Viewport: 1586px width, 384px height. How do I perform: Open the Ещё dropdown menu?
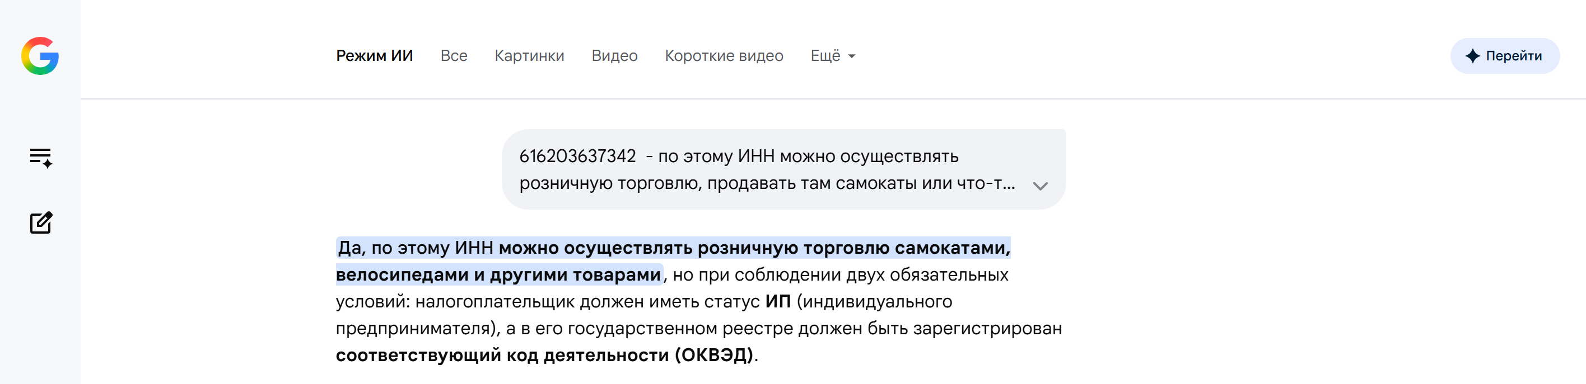pyautogui.click(x=833, y=56)
